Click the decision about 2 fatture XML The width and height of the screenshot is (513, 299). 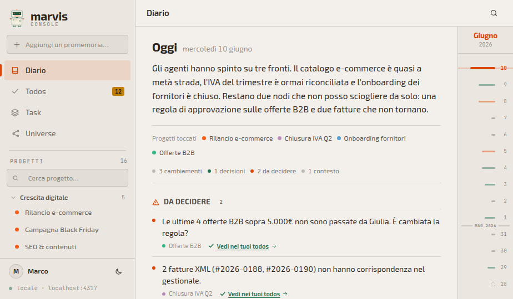pyautogui.click(x=294, y=275)
